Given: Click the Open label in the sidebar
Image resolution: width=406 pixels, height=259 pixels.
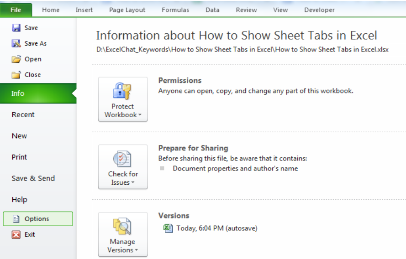Looking at the screenshot, I should coord(33,59).
